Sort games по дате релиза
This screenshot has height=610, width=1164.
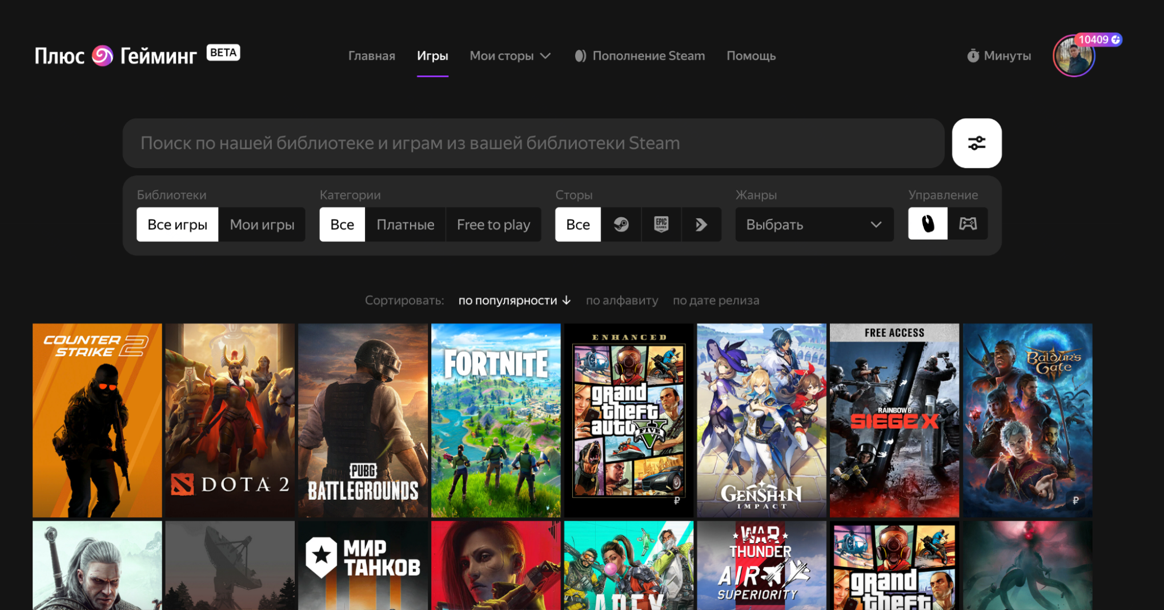716,300
